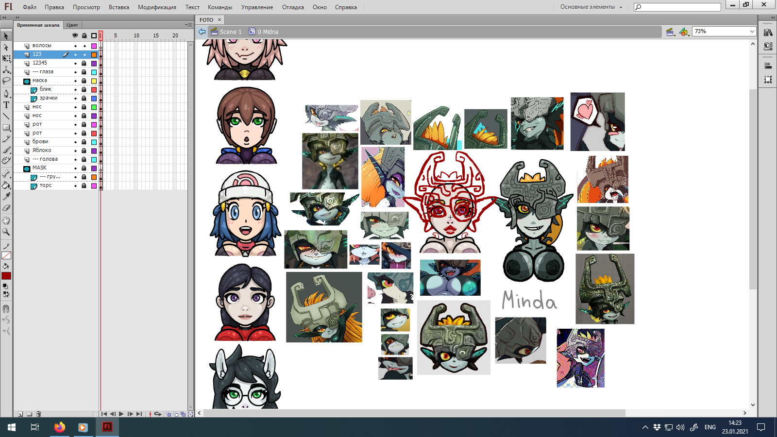Hide the волосы layer
Viewport: 777px width, 437px height.
coord(75,46)
